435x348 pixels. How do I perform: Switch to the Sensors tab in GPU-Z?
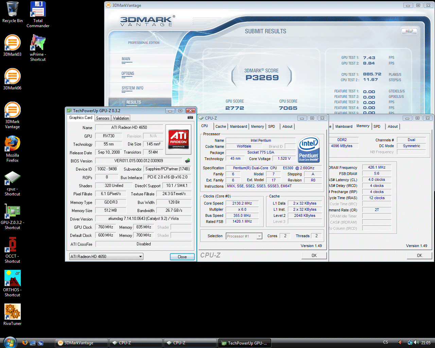pos(103,118)
